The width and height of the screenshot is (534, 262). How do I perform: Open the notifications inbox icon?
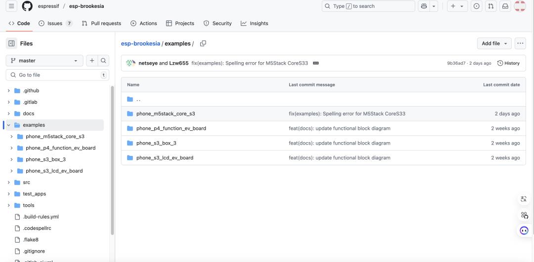(x=505, y=6)
